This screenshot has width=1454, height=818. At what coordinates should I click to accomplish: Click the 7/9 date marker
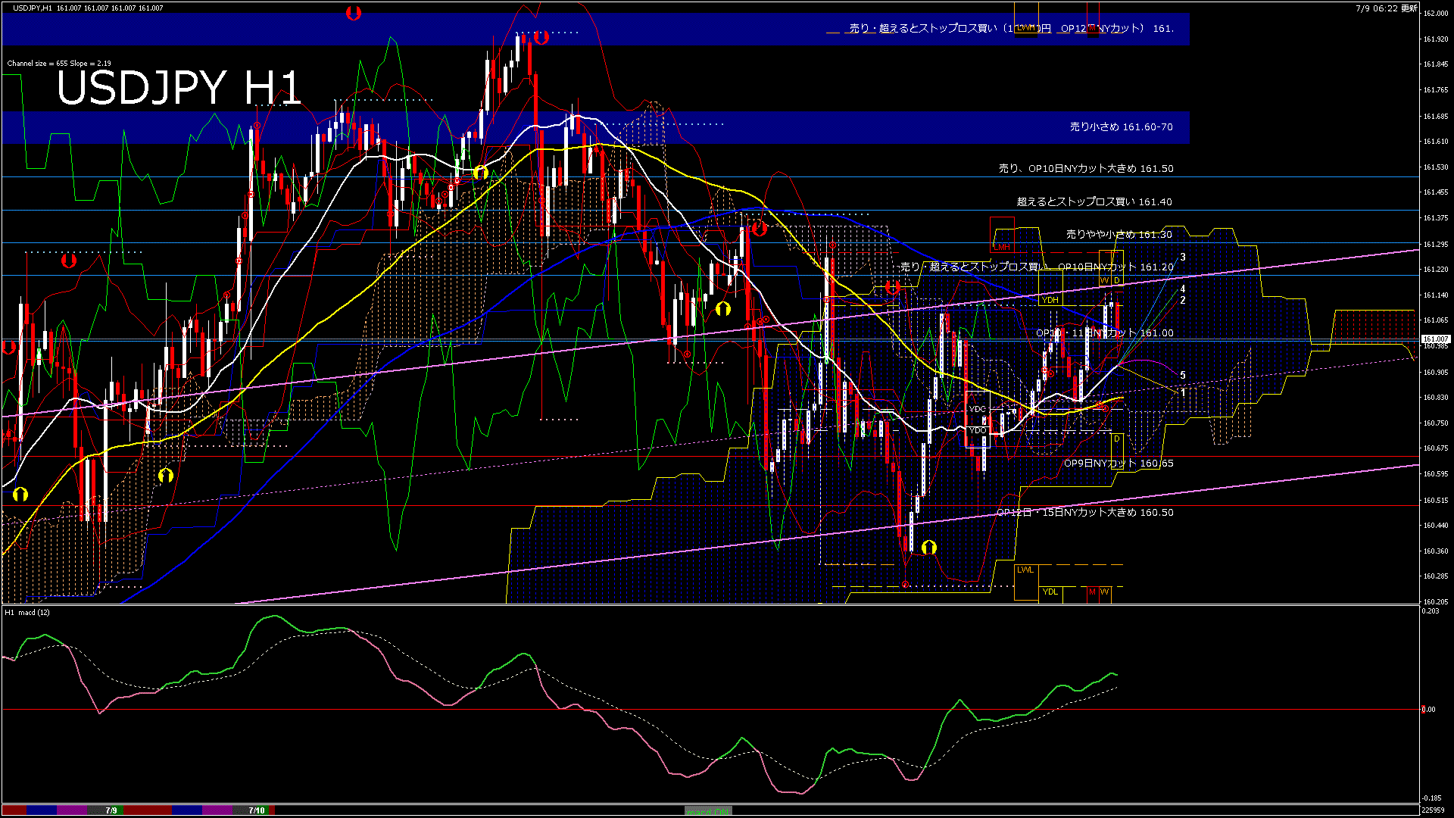click(111, 810)
